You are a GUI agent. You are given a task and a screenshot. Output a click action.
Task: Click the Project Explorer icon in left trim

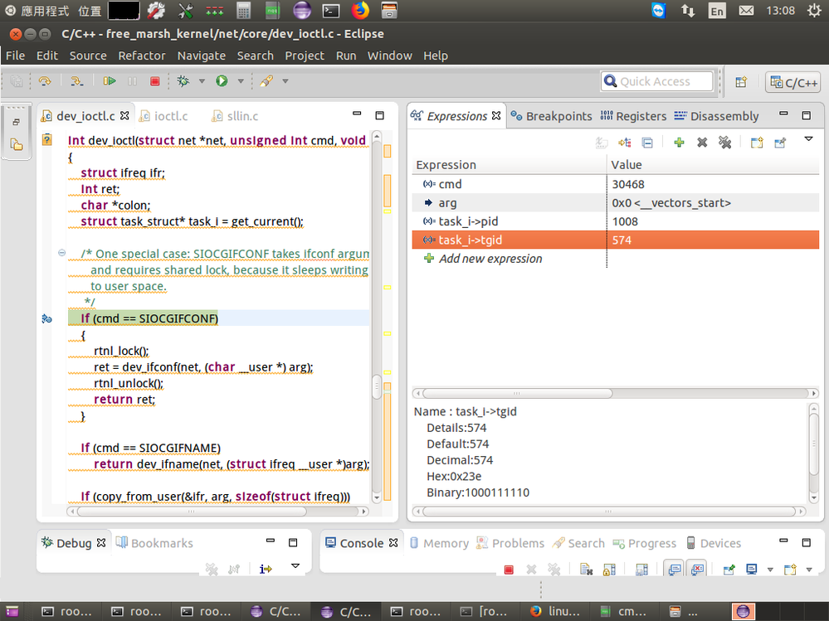coord(17,145)
